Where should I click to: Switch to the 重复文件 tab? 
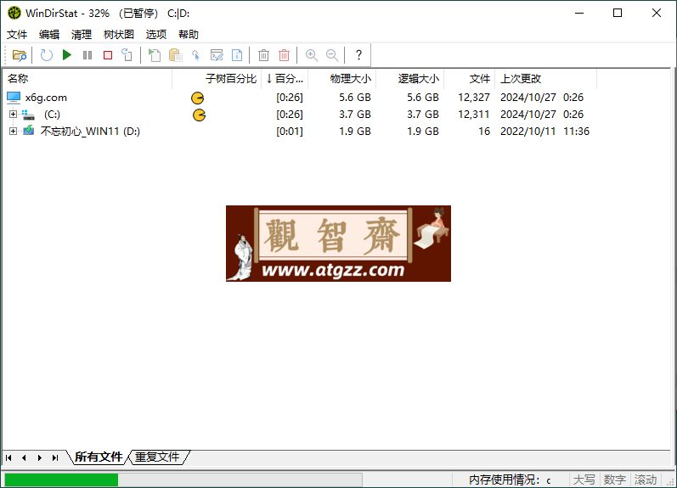pyautogui.click(x=157, y=457)
